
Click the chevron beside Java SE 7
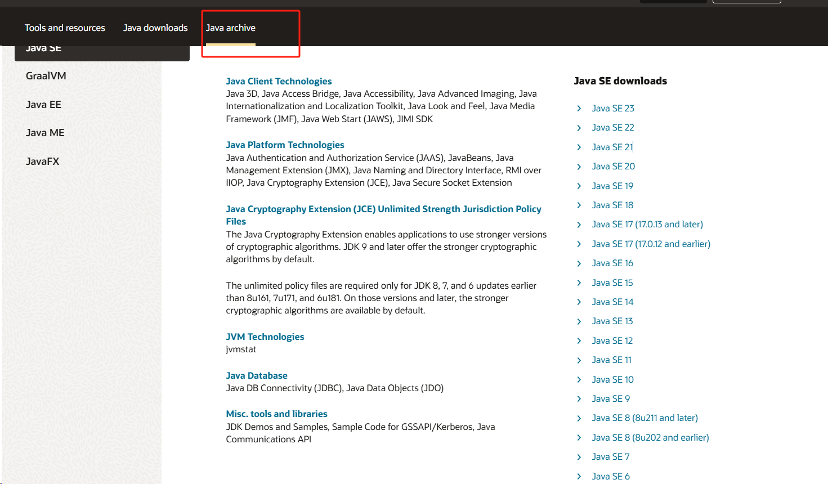[579, 457]
